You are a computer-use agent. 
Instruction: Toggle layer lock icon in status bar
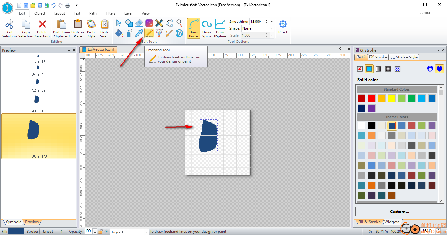(100, 232)
